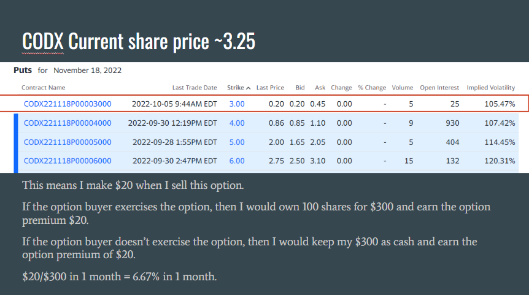The image size is (529, 295).
Task: Sort by Contract Name column header
Action: click(x=43, y=88)
